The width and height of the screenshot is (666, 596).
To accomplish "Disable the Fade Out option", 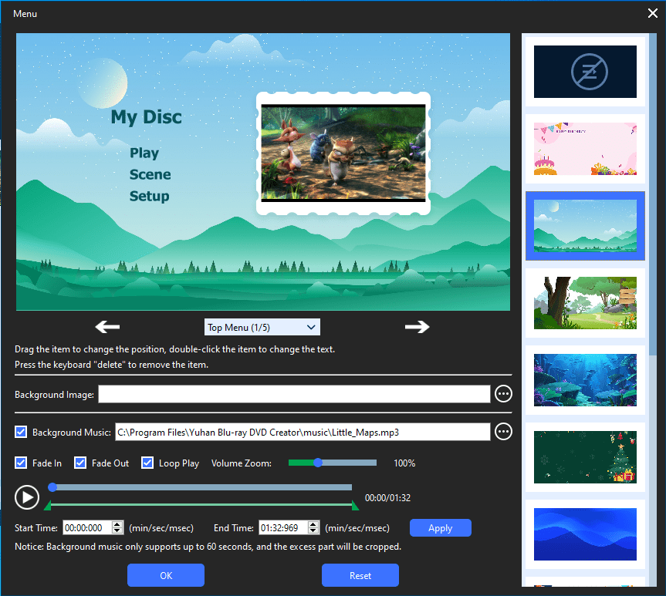I will click(80, 463).
